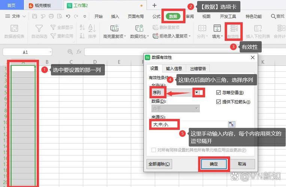The height and width of the screenshot is (187, 286).
Task: Select column K header
Action: tap(263, 62)
